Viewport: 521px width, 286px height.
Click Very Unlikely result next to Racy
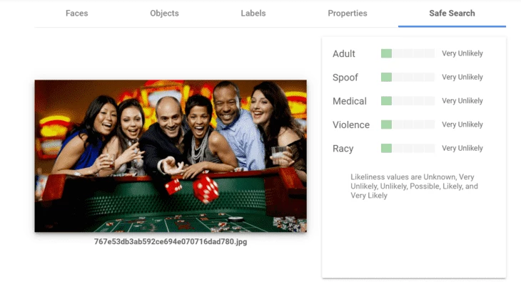(462, 148)
